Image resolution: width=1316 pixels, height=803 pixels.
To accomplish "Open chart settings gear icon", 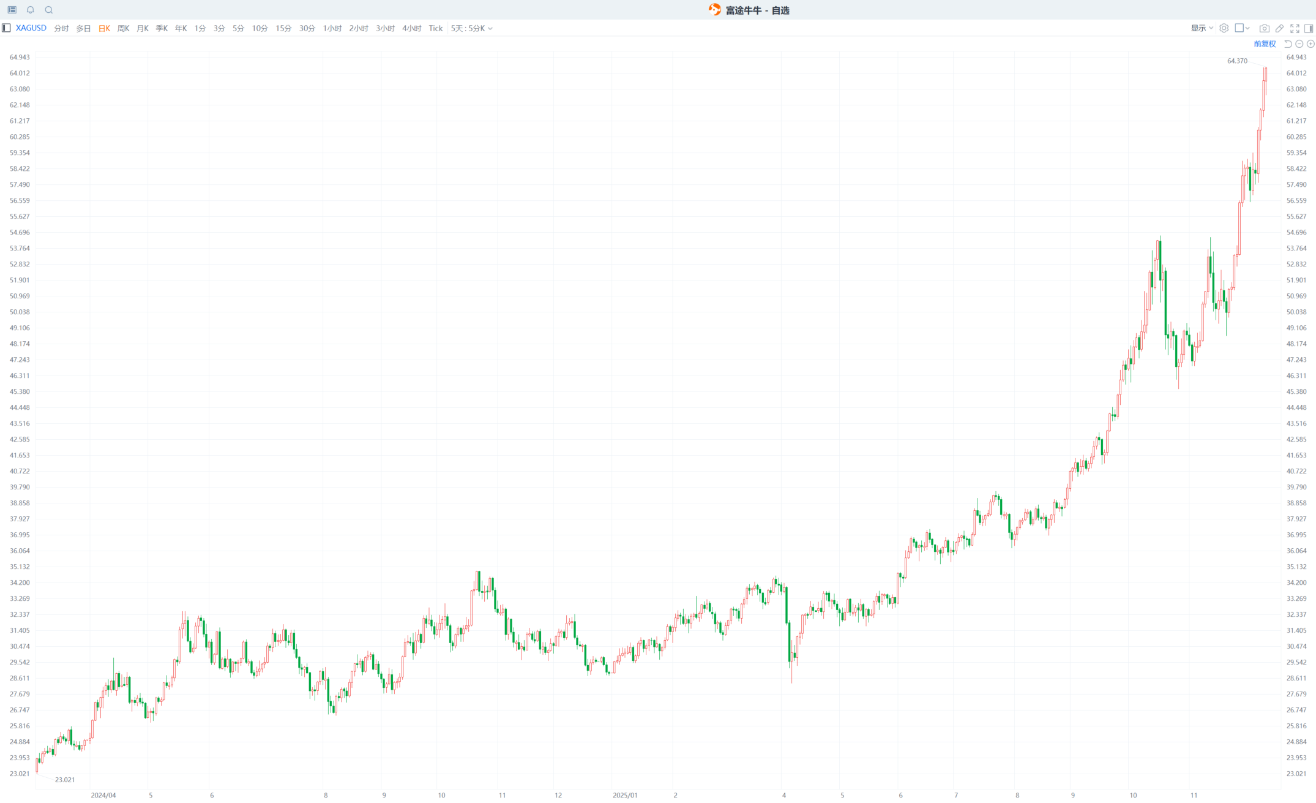I will click(x=1224, y=28).
